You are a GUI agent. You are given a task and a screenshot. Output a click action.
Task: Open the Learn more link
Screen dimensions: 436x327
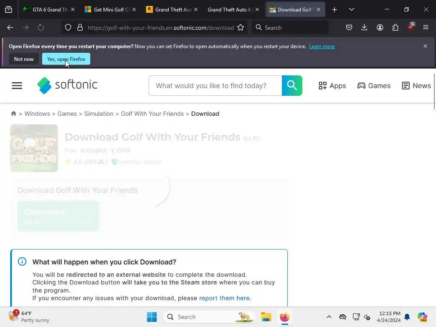pos(322,46)
